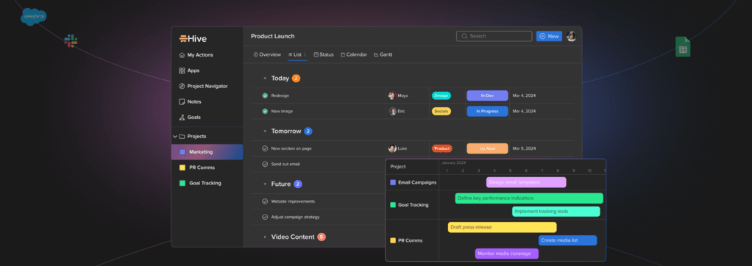The height and width of the screenshot is (266, 752).
Task: Open My Actions home icon
Action: 182,55
